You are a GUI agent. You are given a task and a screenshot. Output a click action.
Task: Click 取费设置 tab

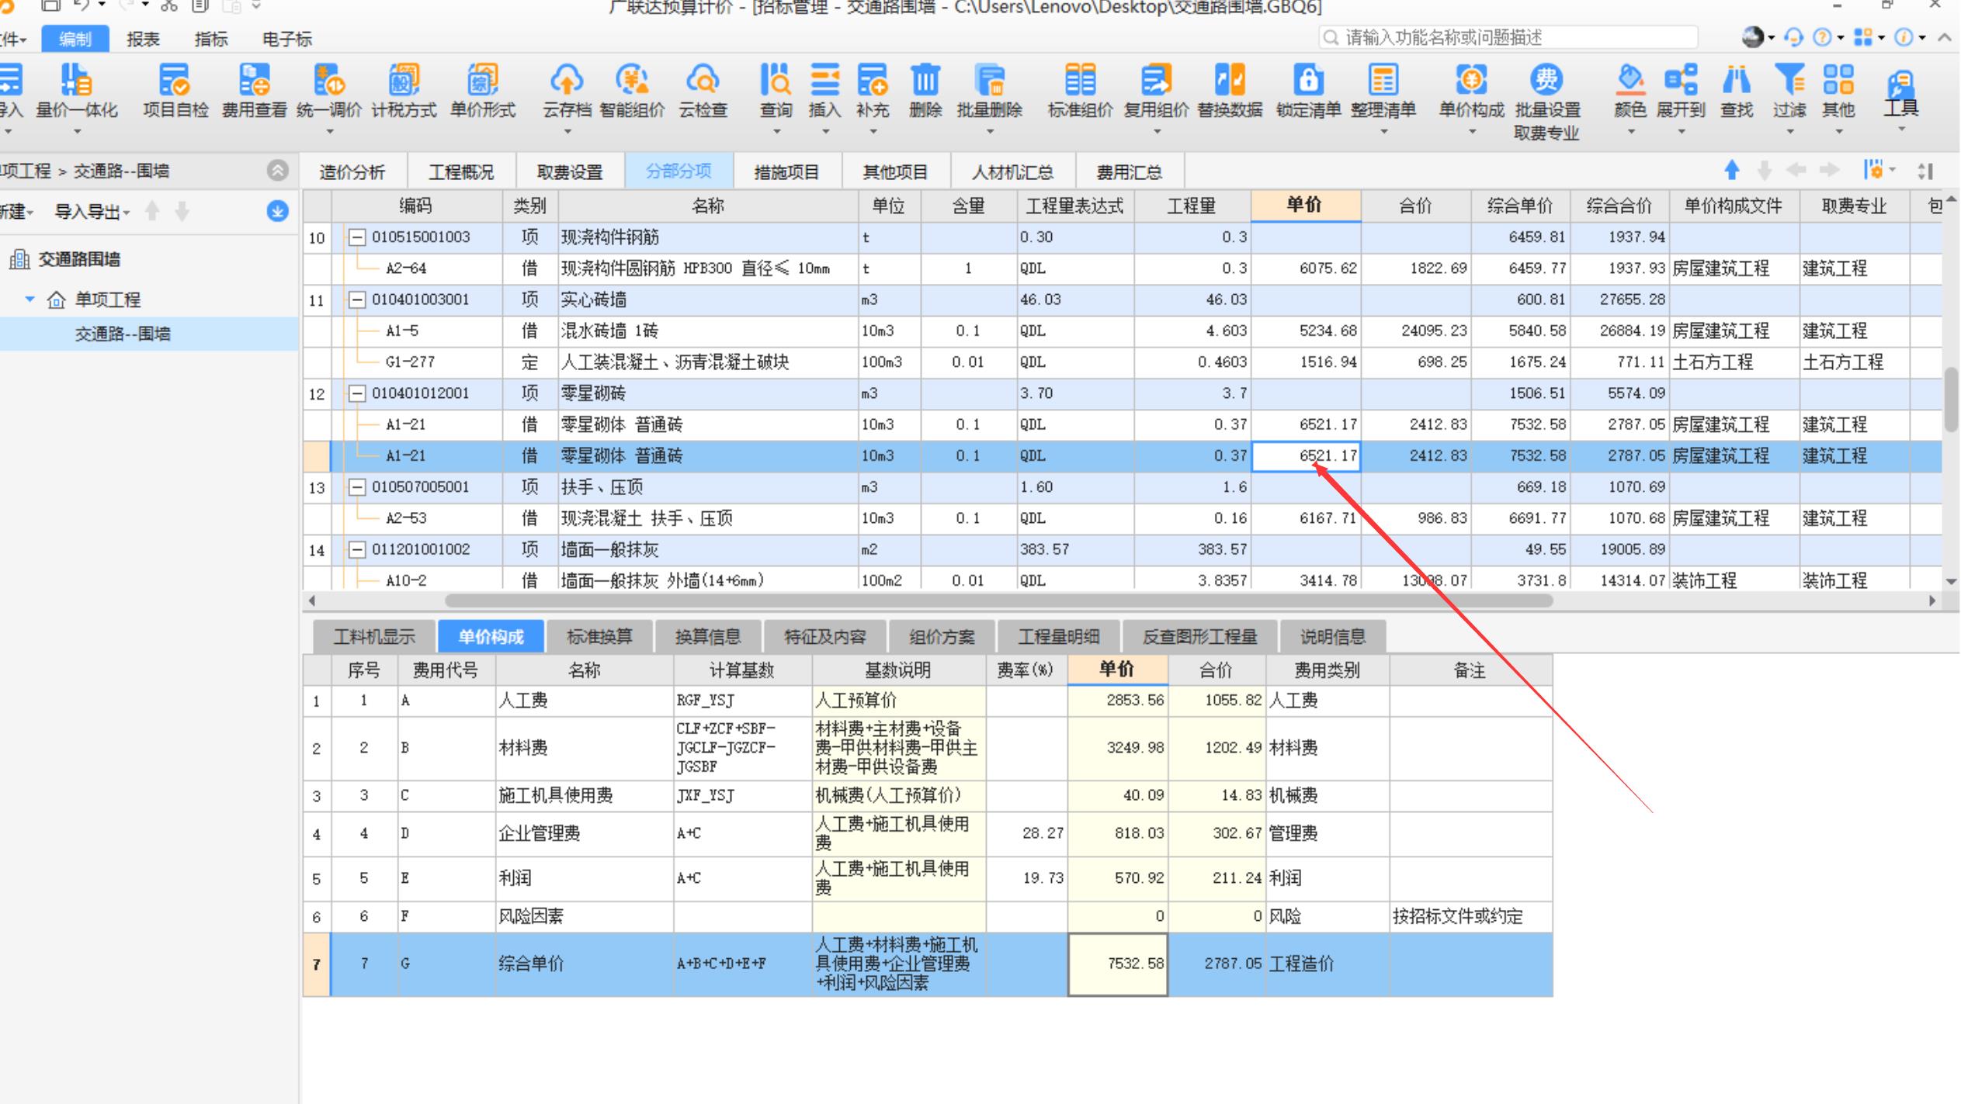click(x=570, y=171)
